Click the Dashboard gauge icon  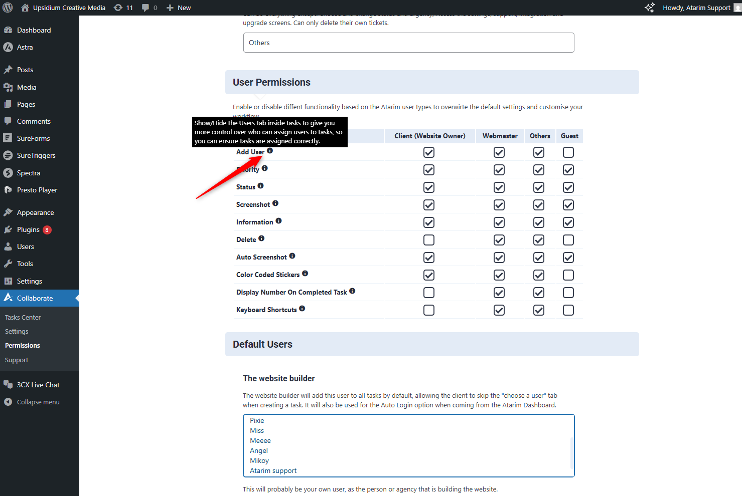(8, 30)
